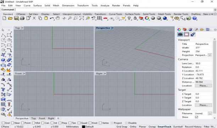Enable Vertex object snap
This screenshot has height=128, width=217.
point(100,123)
